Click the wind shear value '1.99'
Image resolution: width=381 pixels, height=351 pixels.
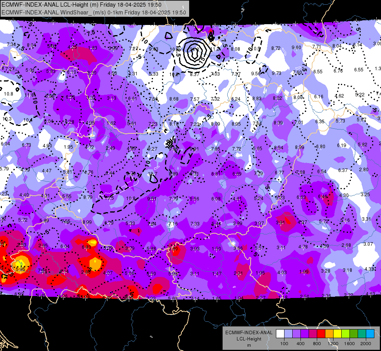tap(304, 271)
